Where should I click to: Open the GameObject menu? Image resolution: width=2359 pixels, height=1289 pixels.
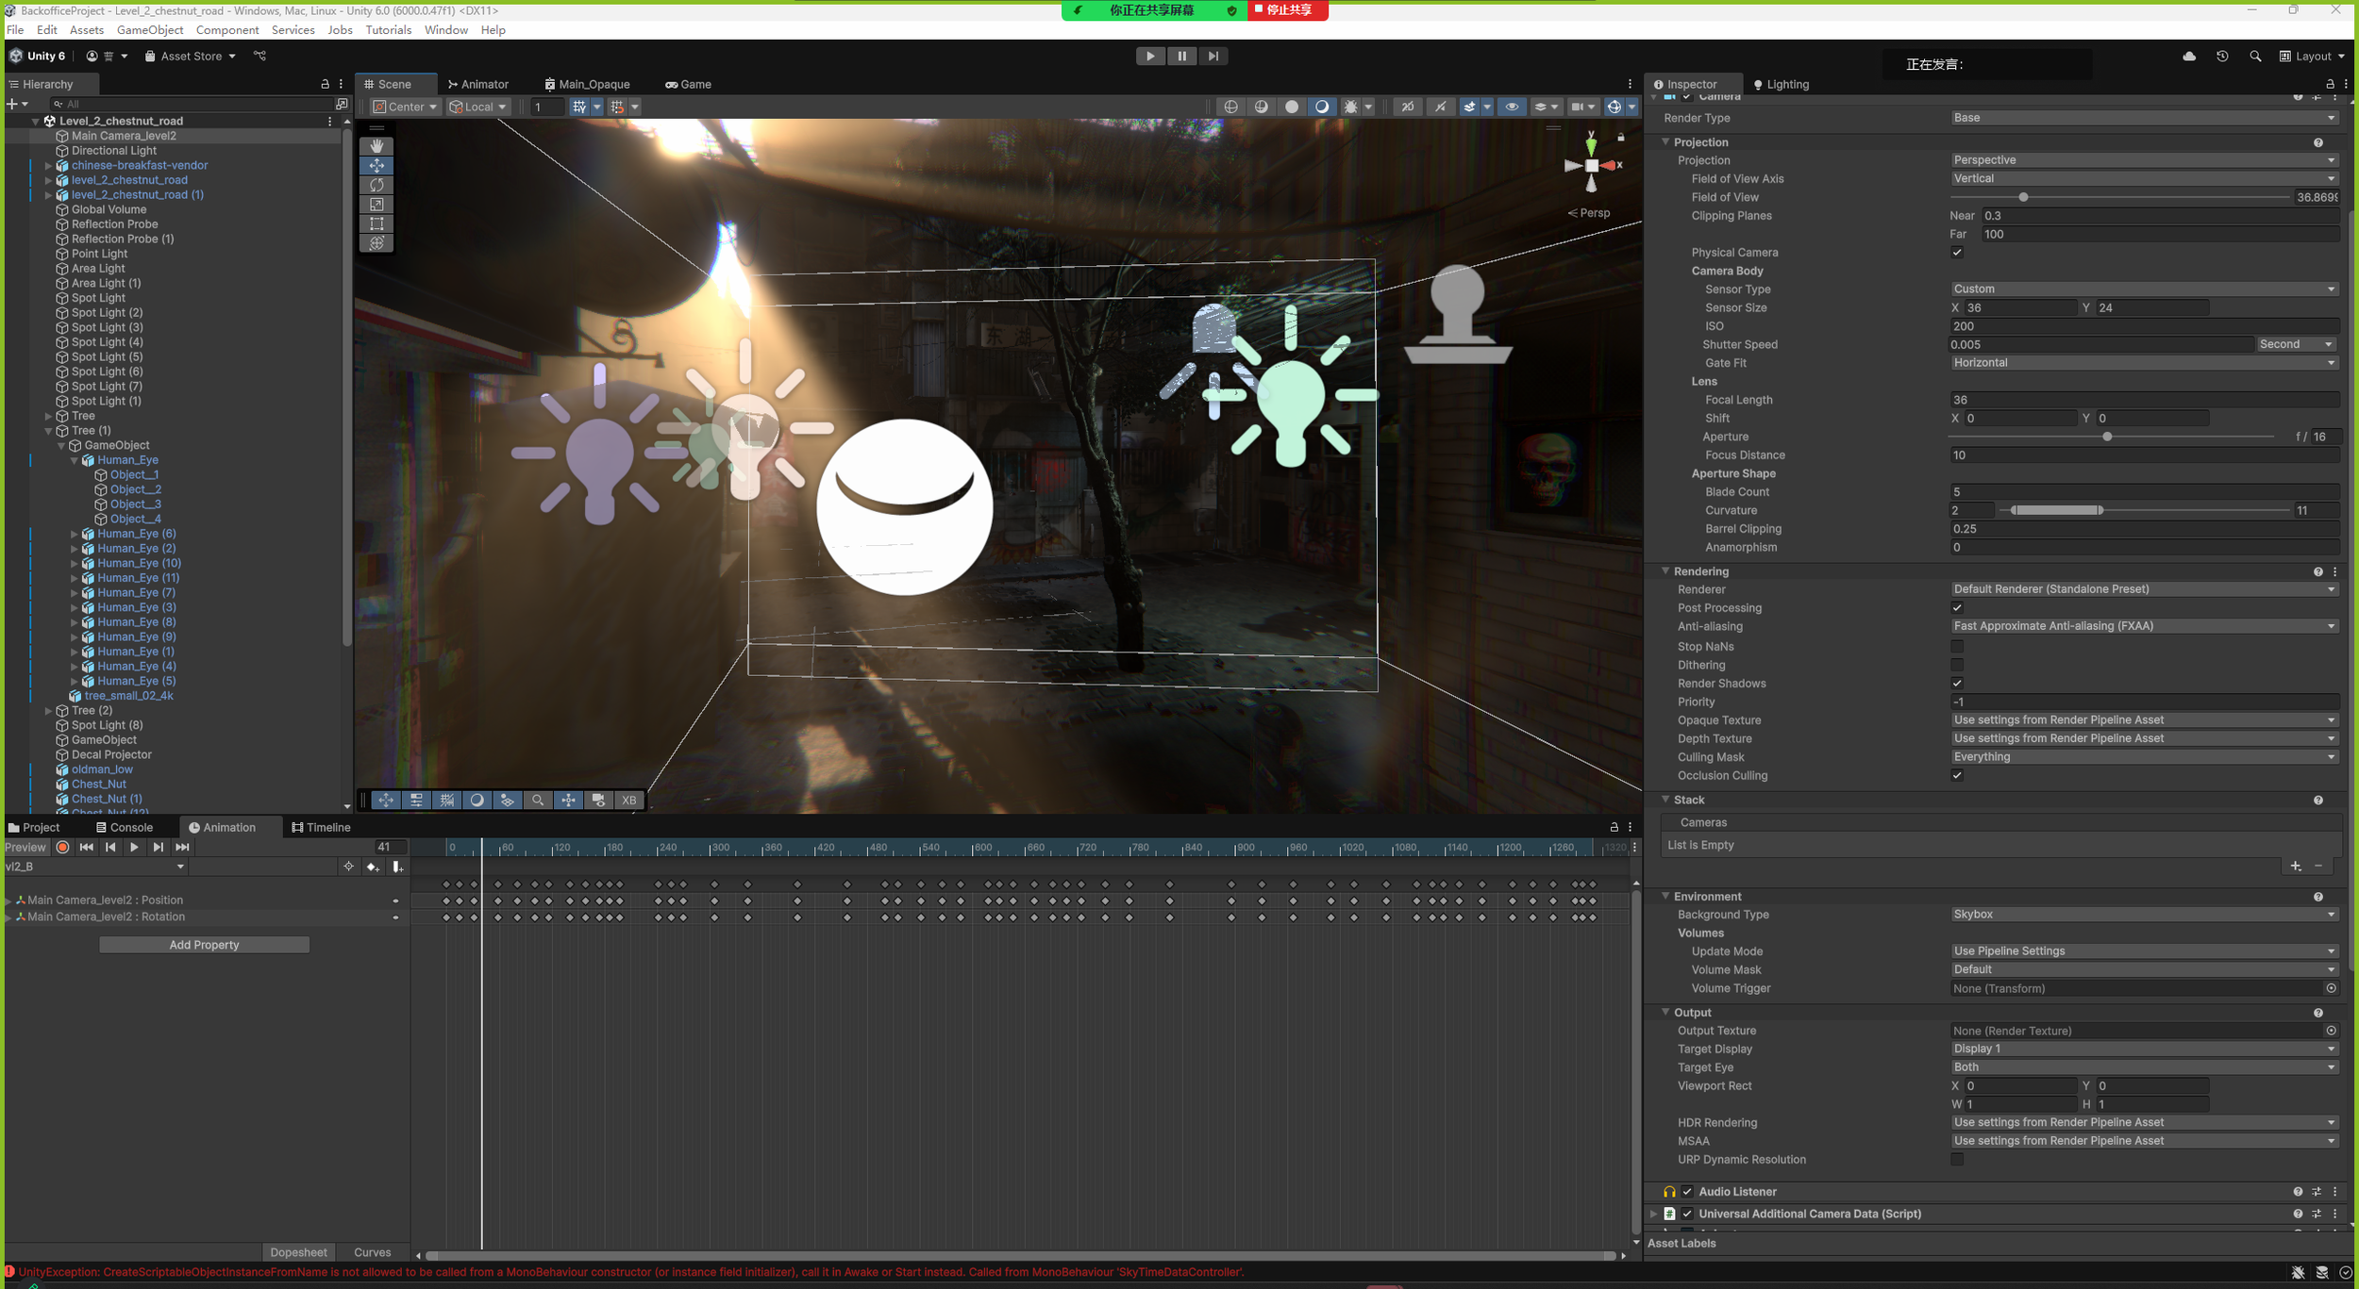pos(149,30)
